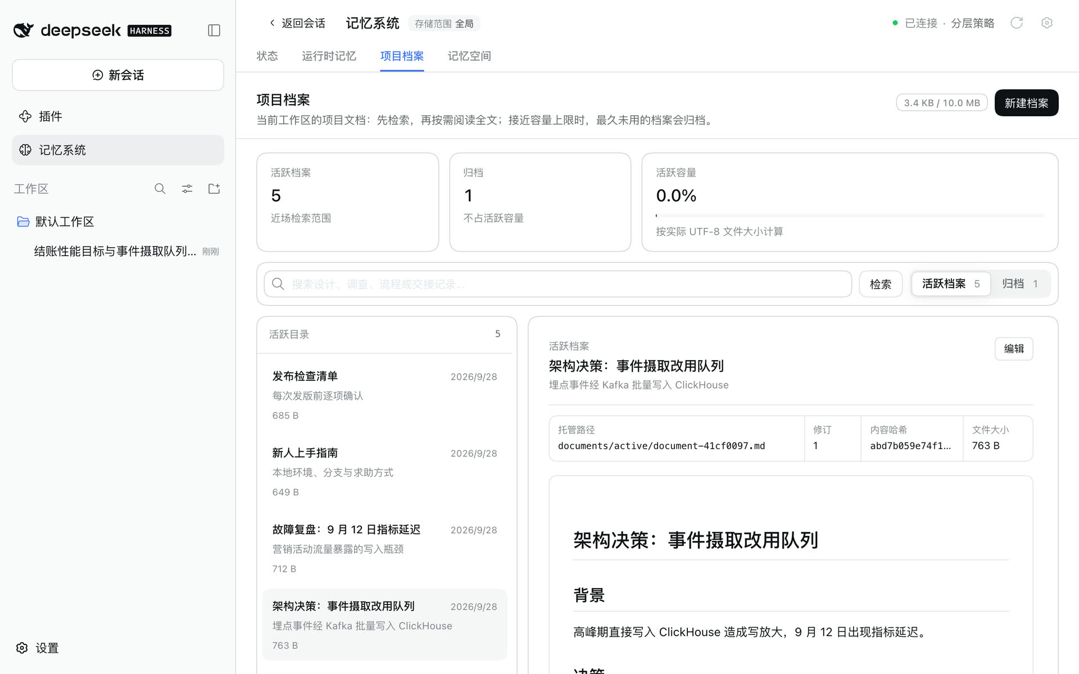Select the 记忆系统 sidebar item
Image resolution: width=1079 pixels, height=674 pixels.
click(x=118, y=150)
